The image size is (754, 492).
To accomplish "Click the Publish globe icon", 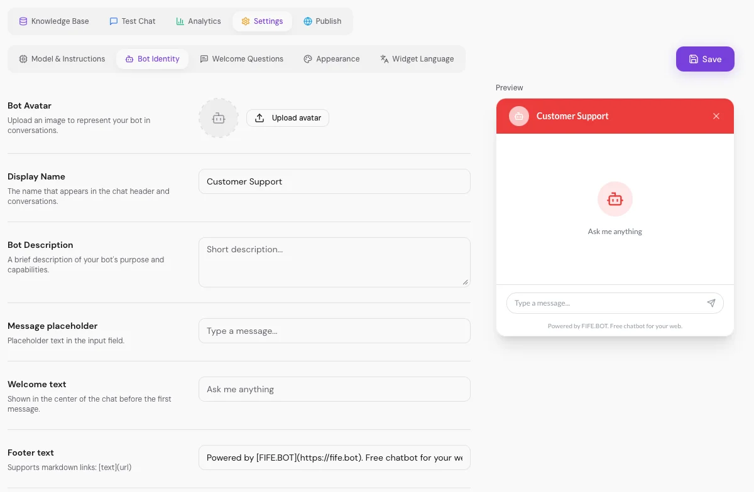I will coord(308,21).
